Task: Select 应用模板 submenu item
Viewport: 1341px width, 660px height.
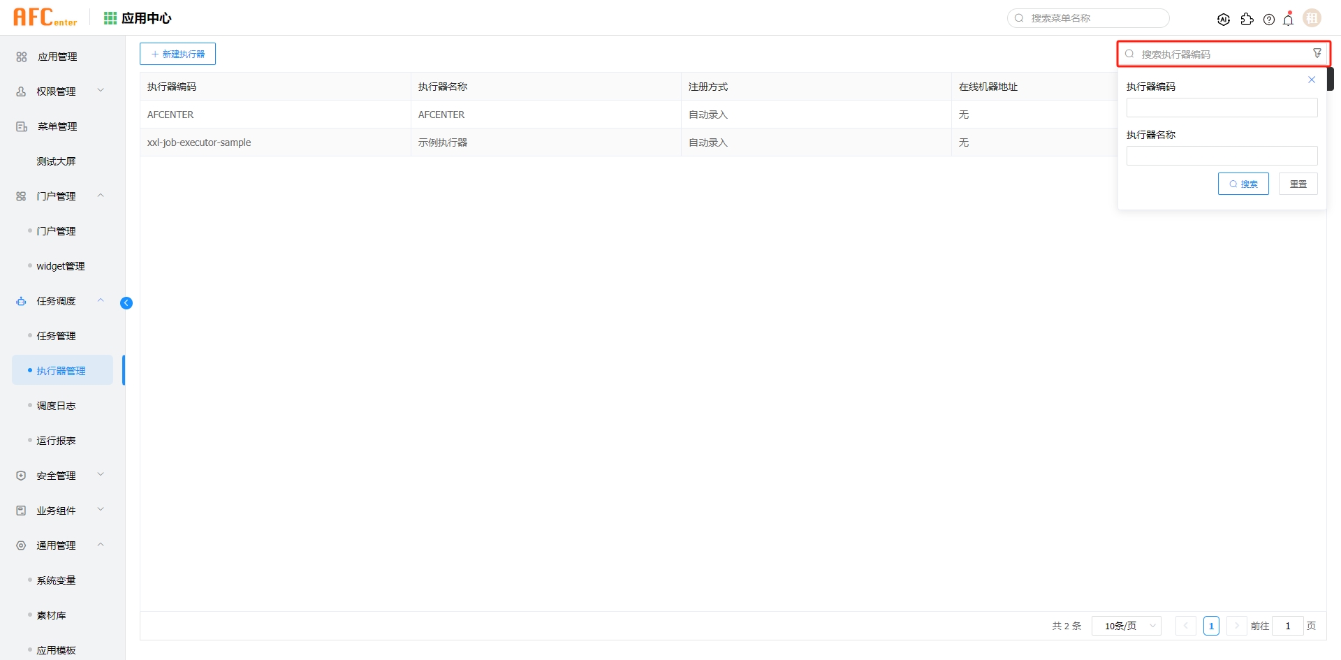Action: coord(56,650)
